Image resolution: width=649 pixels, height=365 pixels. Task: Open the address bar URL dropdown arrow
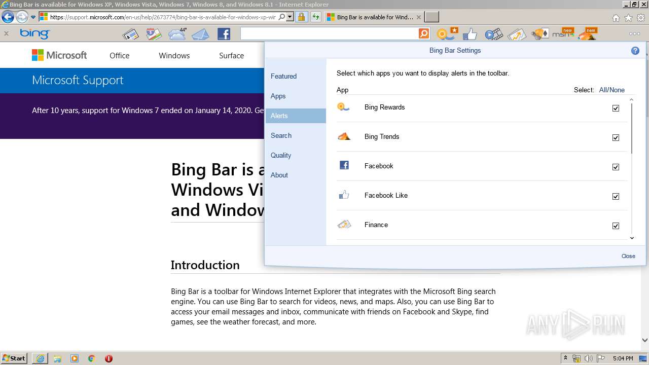[x=290, y=17]
